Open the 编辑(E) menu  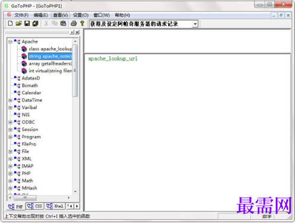click(40, 15)
